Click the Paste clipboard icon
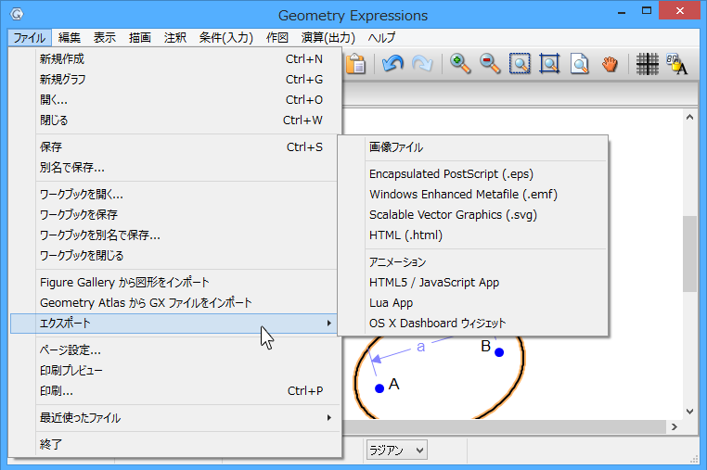 pyautogui.click(x=355, y=64)
